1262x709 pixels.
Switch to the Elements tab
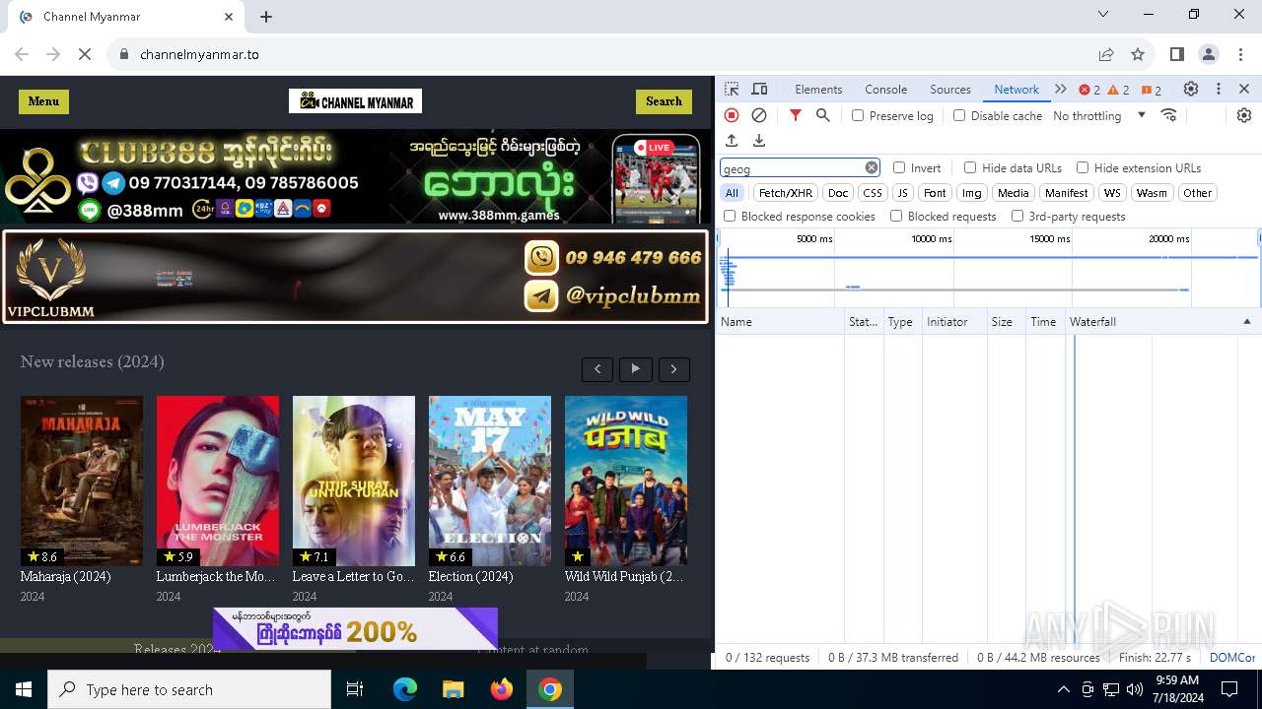pos(818,89)
